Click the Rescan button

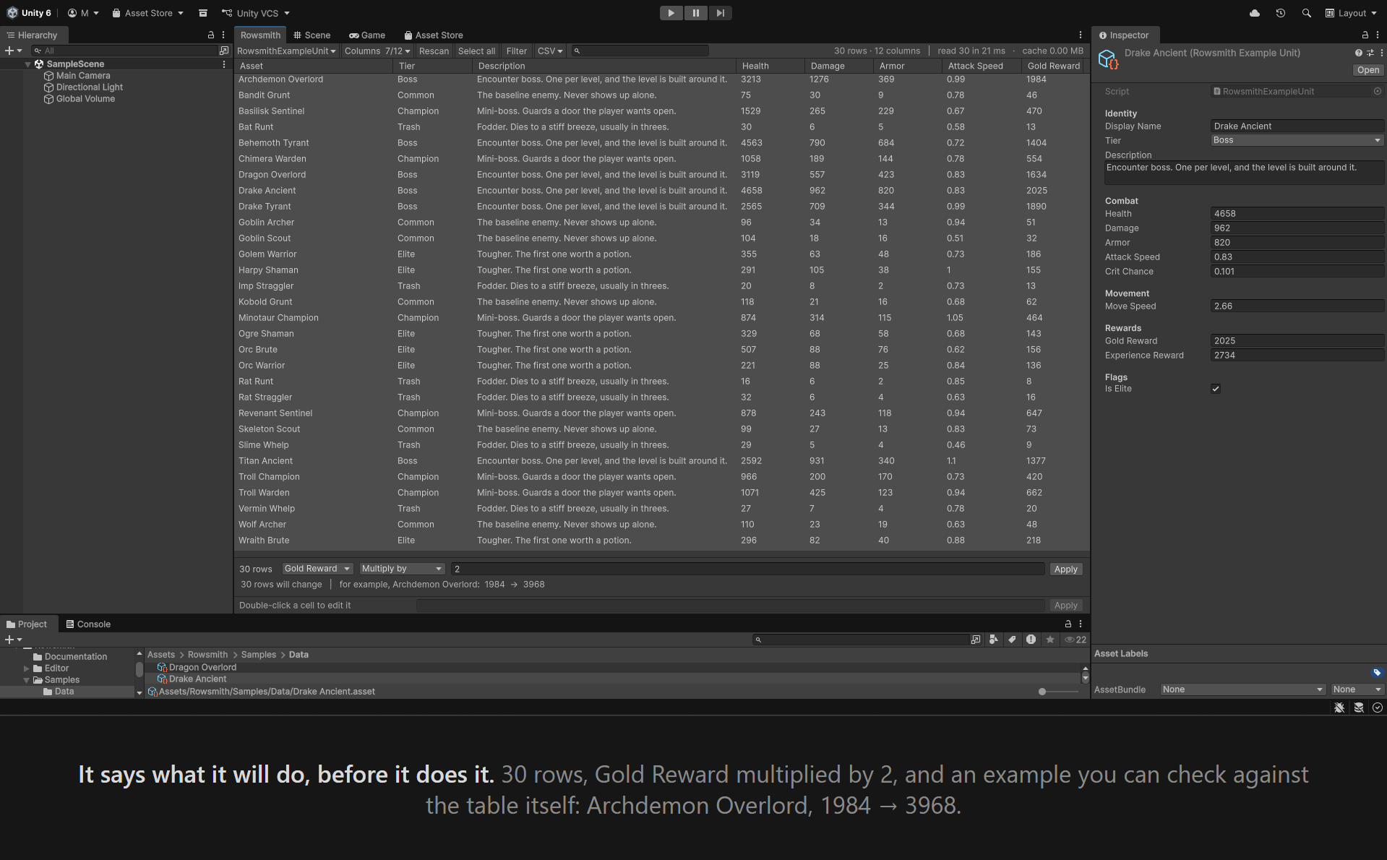coord(434,51)
